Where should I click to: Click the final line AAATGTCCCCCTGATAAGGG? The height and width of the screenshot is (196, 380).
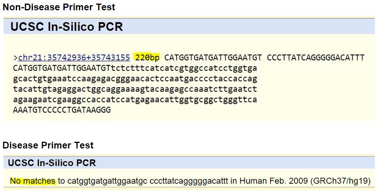(62, 110)
